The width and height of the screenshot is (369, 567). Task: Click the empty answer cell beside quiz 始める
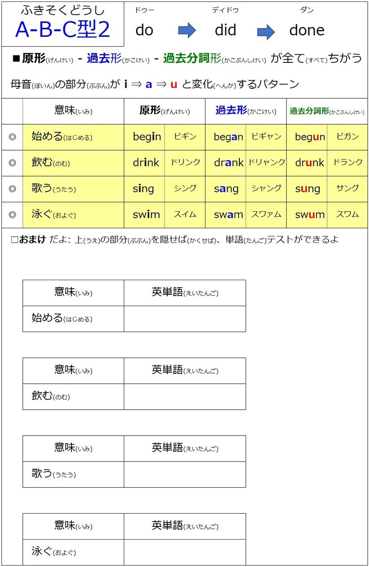coord(185,319)
